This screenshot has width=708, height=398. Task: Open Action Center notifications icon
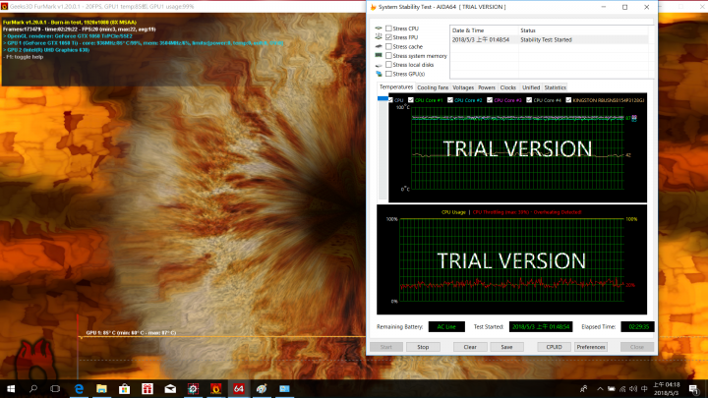pos(693,388)
